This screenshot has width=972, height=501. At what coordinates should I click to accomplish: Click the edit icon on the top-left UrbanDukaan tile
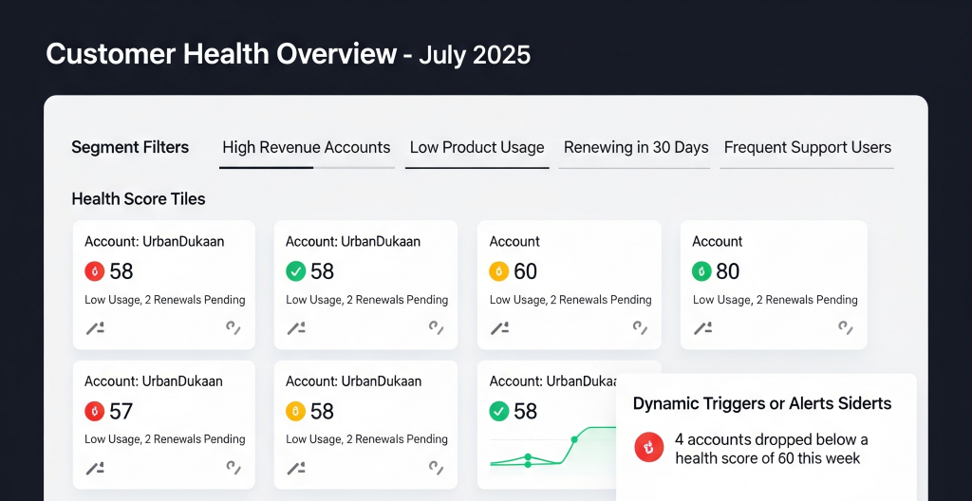coord(95,328)
